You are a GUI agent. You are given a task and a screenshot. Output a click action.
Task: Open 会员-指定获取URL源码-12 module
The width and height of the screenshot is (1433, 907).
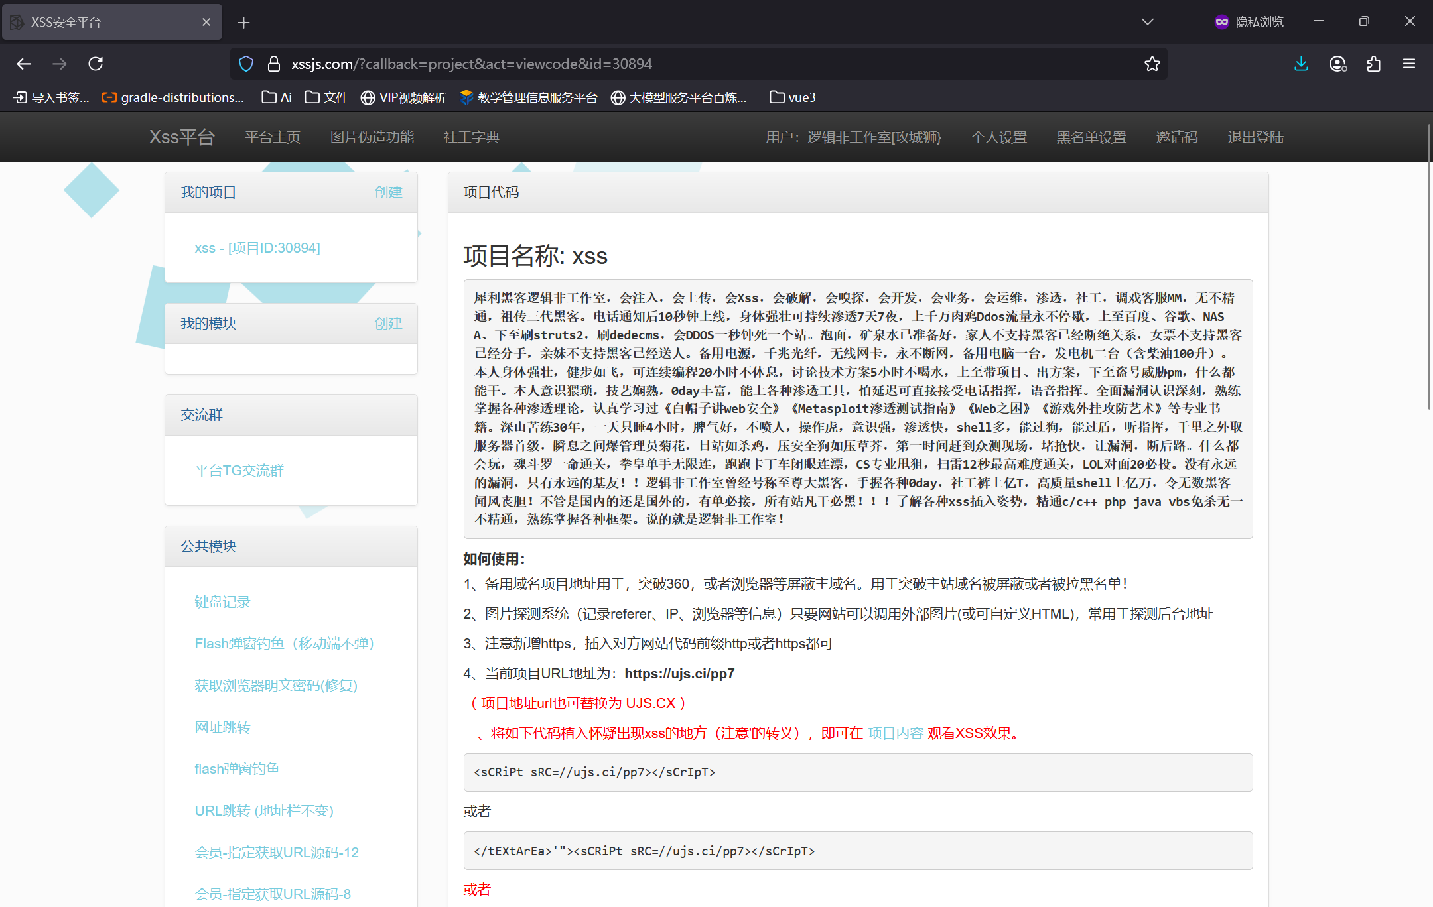click(x=277, y=853)
